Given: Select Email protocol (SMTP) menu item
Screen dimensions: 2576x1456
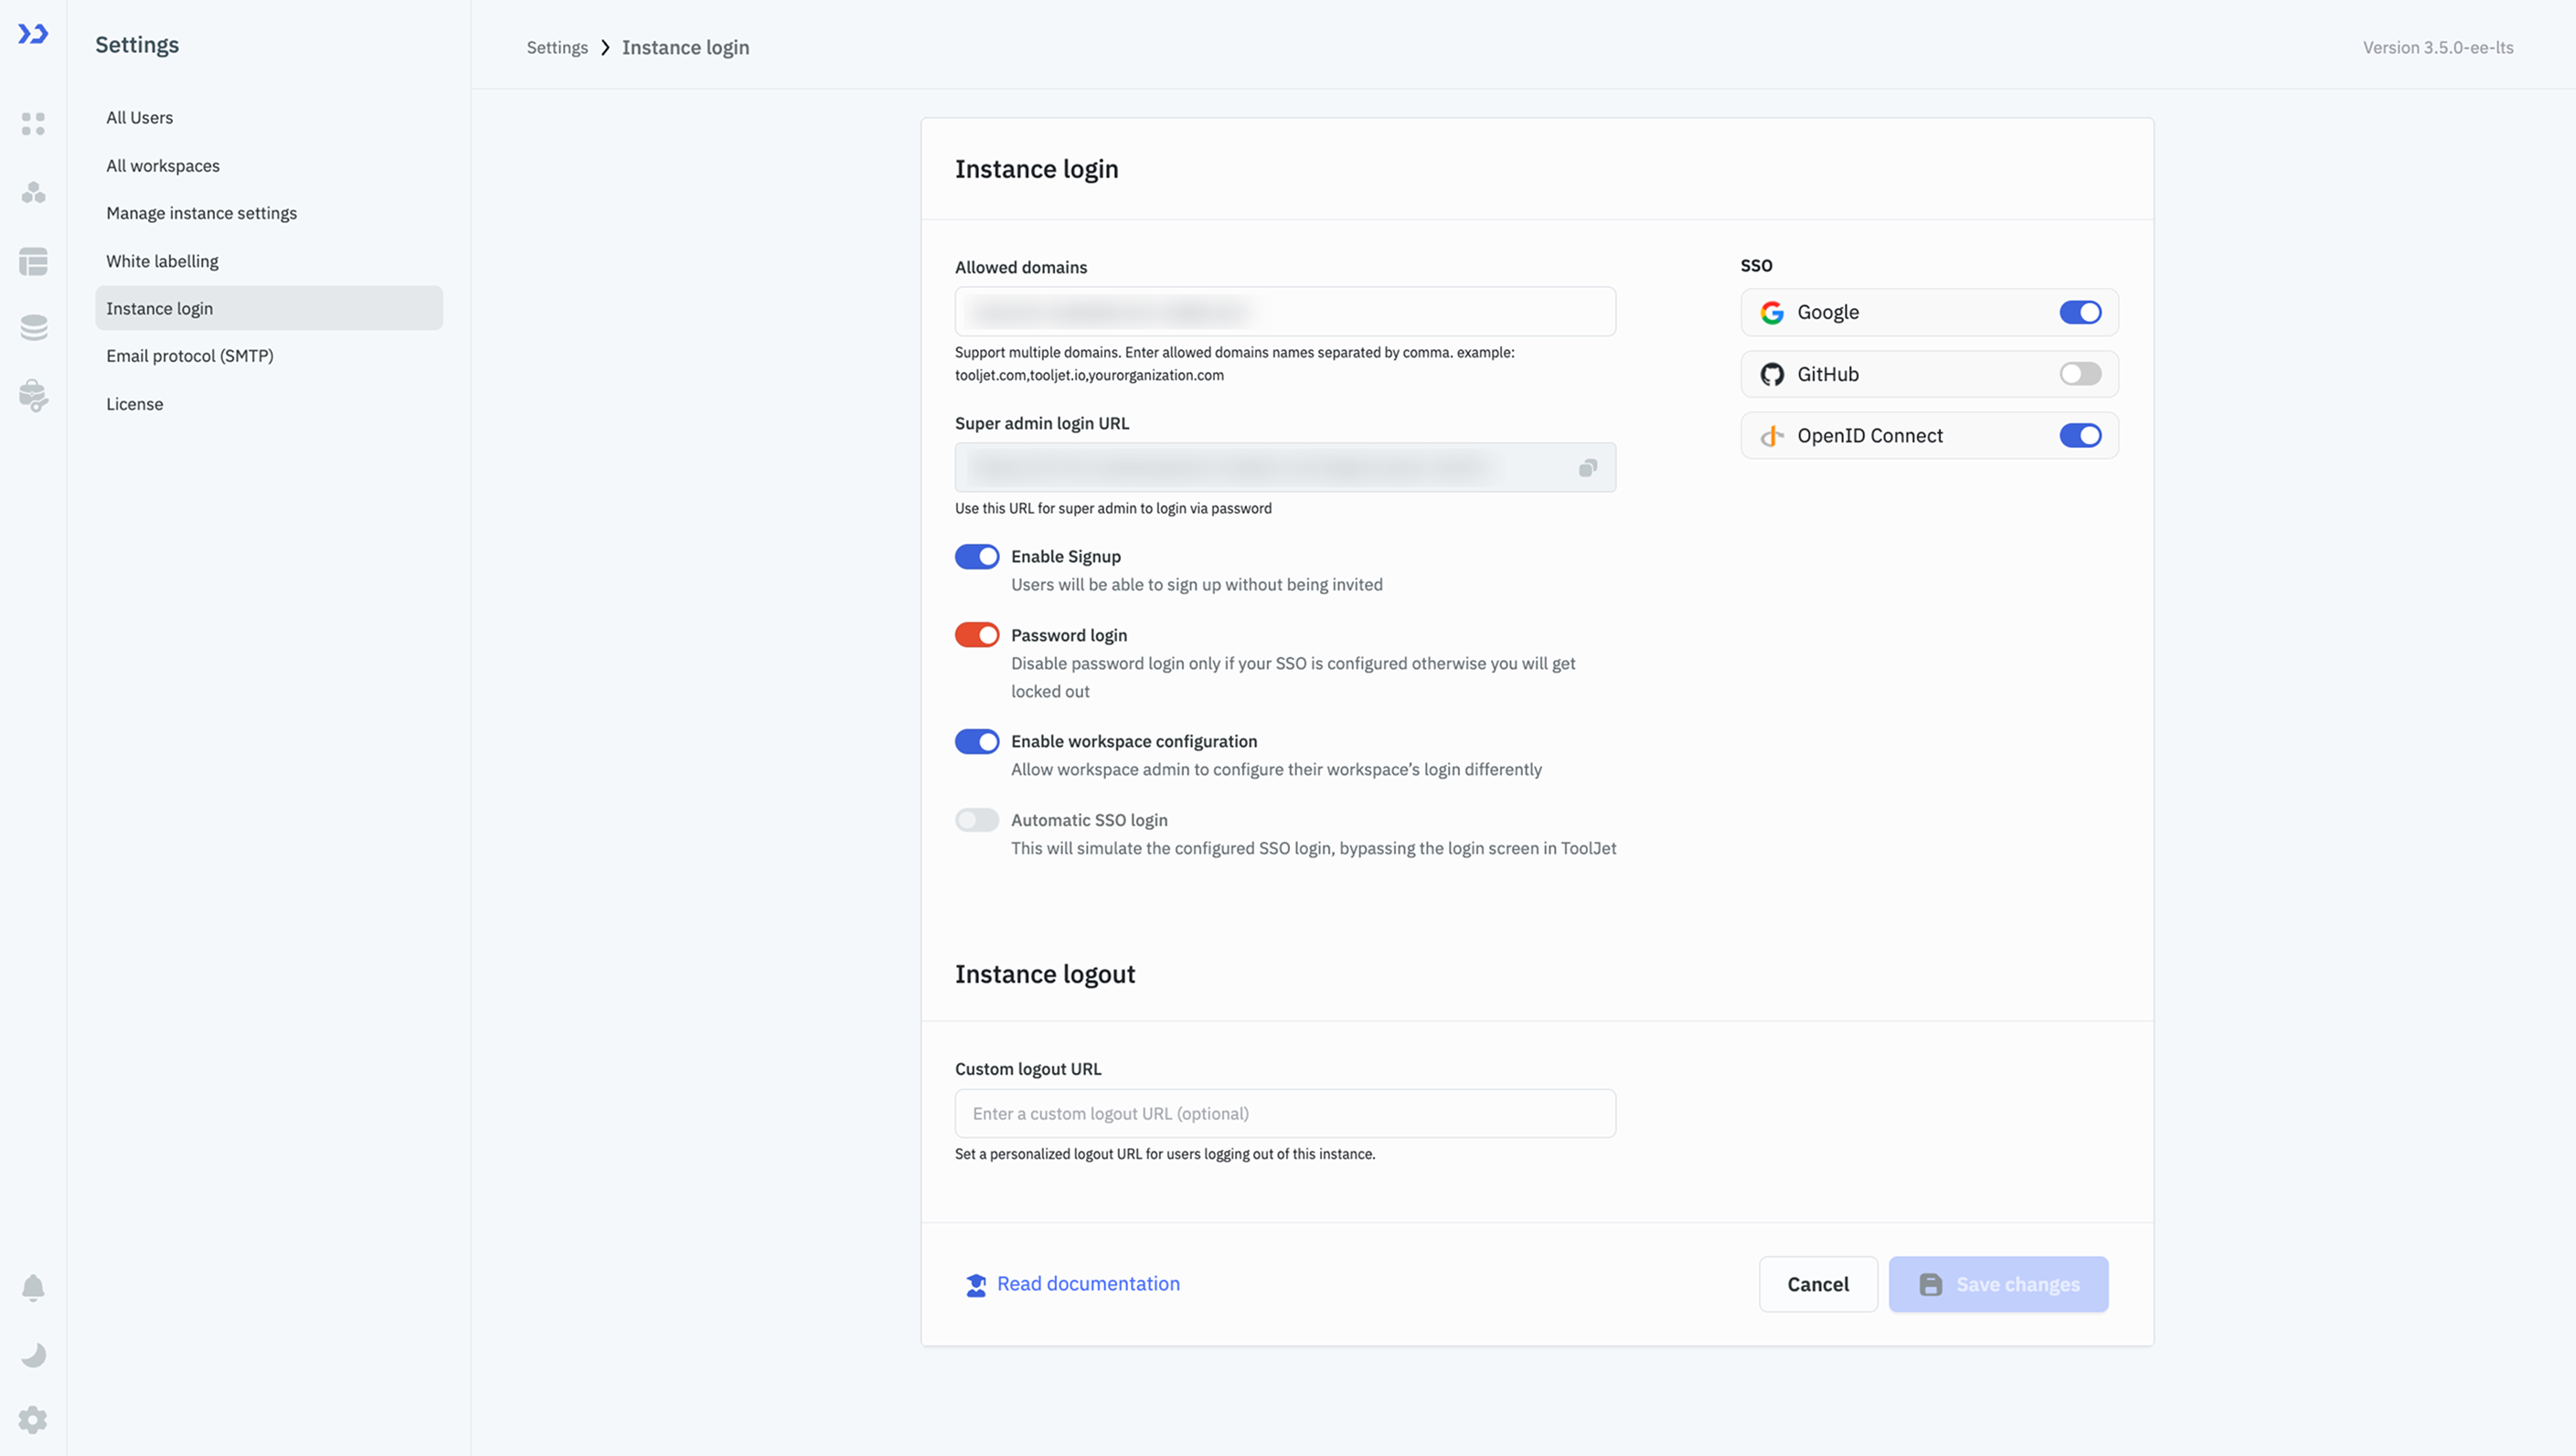Looking at the screenshot, I should pos(190,356).
